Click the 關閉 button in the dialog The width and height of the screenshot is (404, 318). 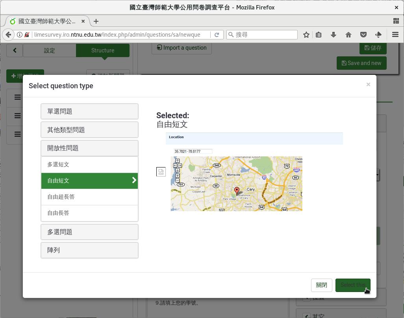click(x=322, y=285)
